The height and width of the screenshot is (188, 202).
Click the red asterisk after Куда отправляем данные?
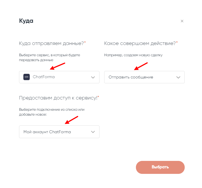85,43
